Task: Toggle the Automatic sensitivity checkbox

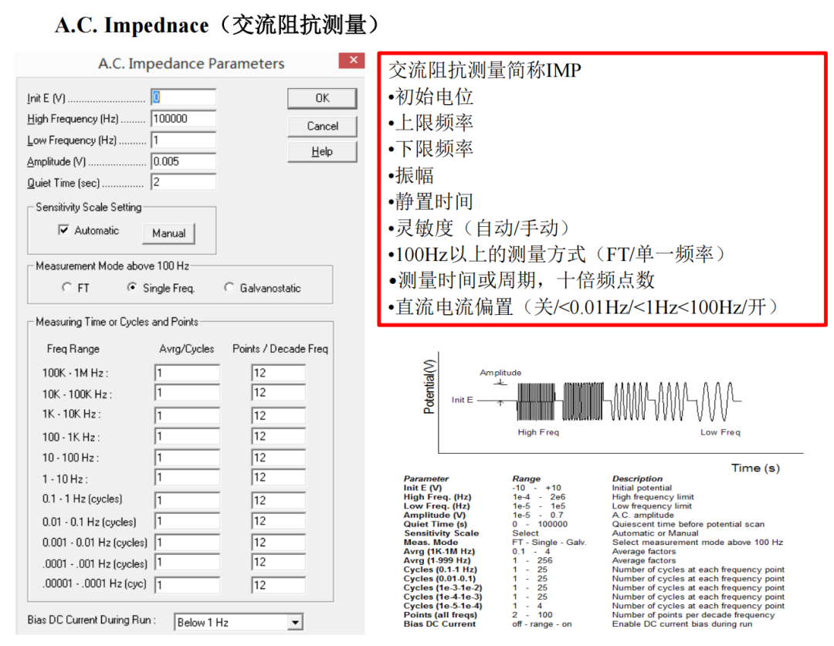Action: 63,231
